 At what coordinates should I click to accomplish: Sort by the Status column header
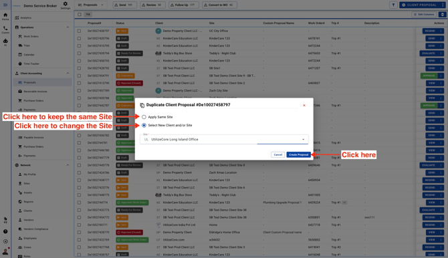pyautogui.click(x=120, y=23)
